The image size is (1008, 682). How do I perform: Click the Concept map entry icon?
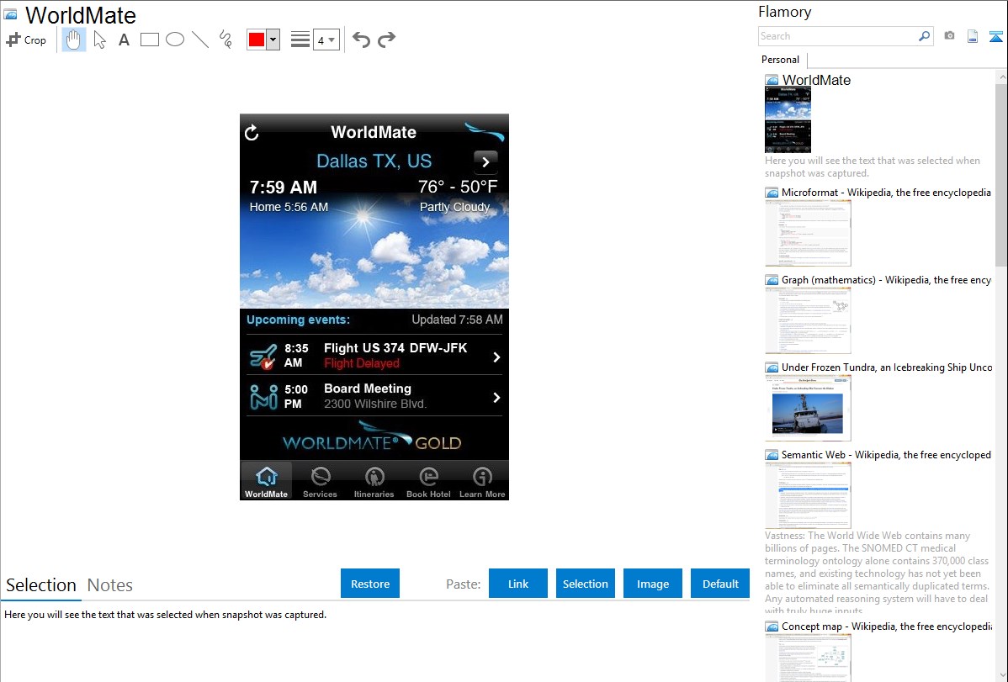772,626
